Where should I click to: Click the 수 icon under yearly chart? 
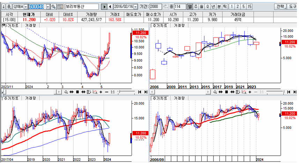(x=215, y=92)
